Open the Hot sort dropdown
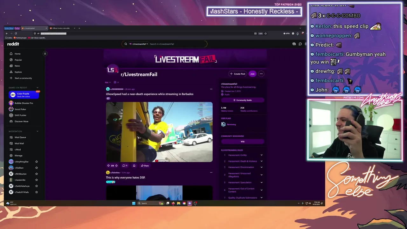The height and width of the screenshot is (229, 407). [108, 82]
